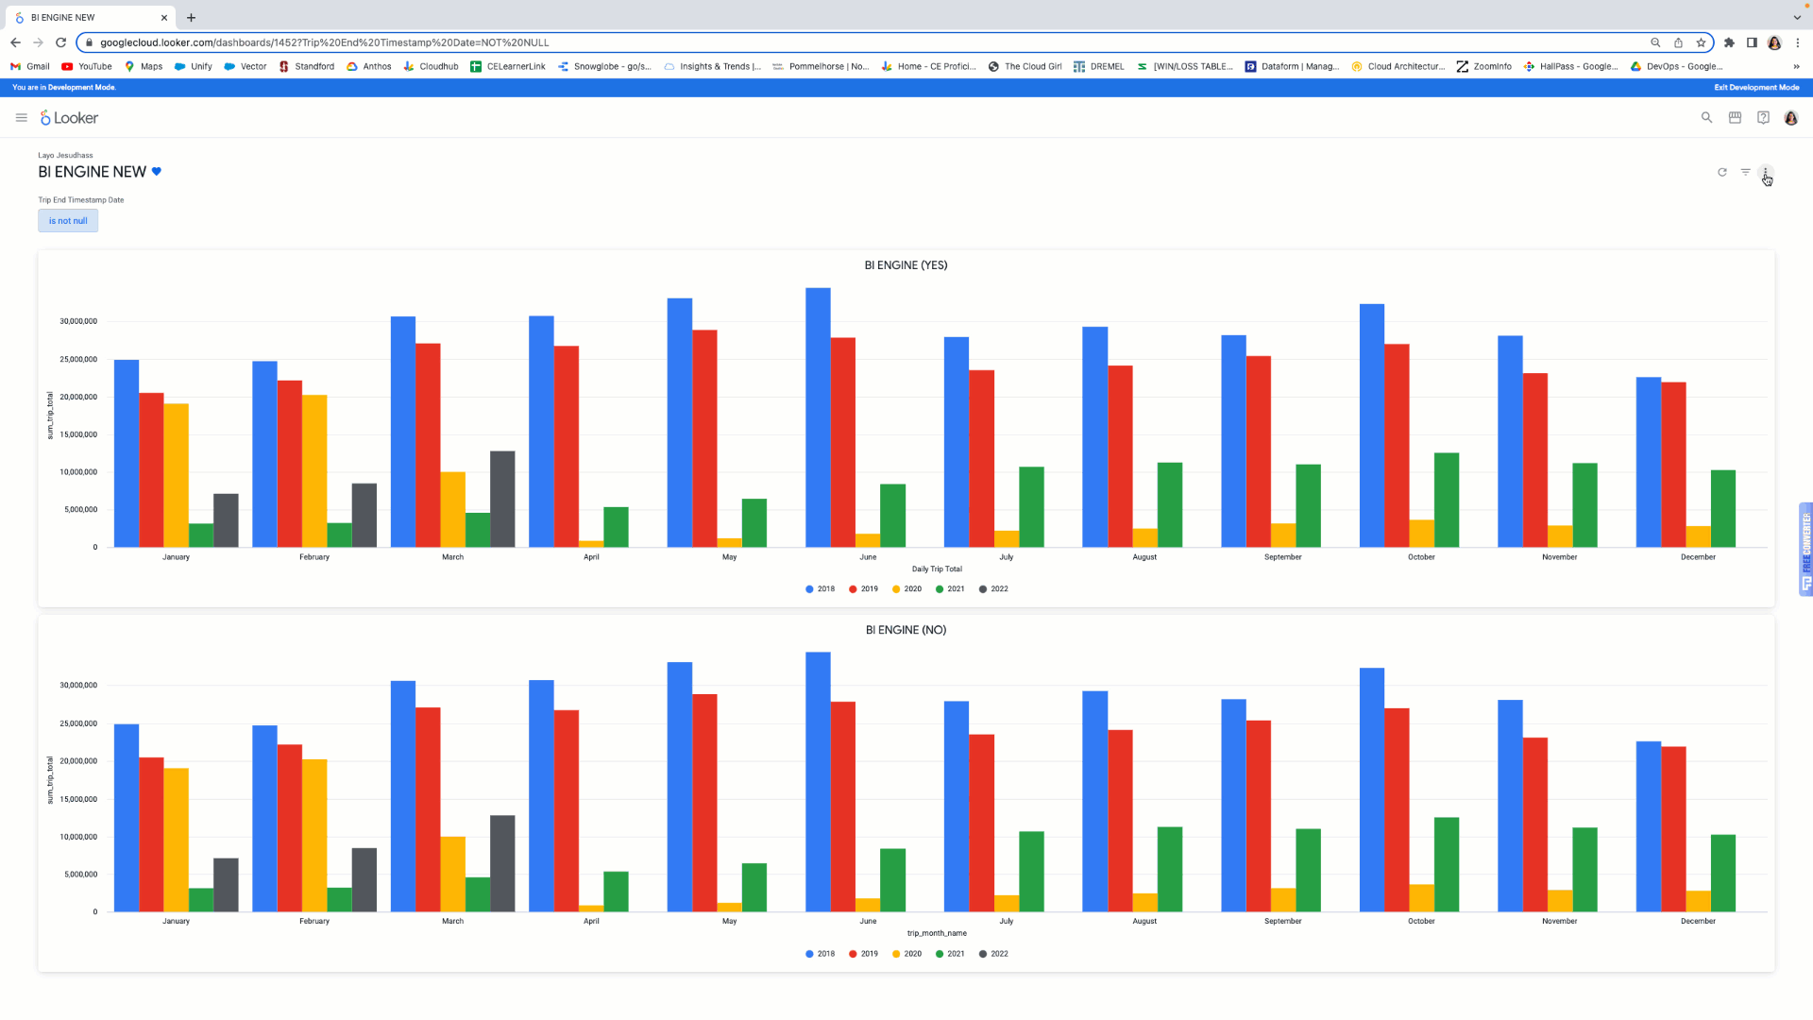Toggle 2018 series in BI ENGINE (NO) legend
This screenshot has width=1813, height=1020.
click(x=820, y=954)
